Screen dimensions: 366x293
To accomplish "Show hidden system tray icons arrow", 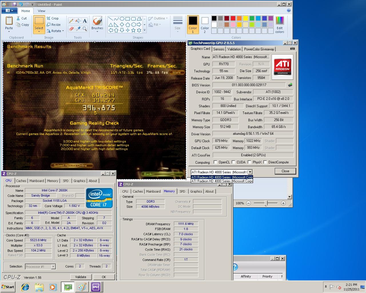I will (325, 287).
